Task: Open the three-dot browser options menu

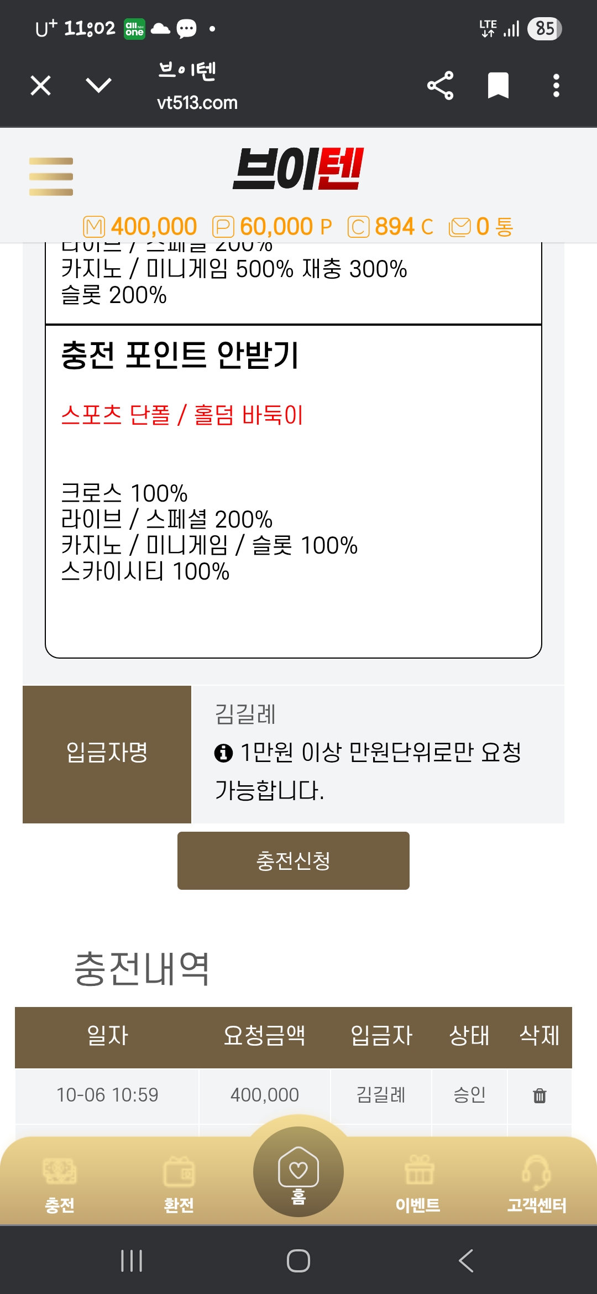Action: 556,86
